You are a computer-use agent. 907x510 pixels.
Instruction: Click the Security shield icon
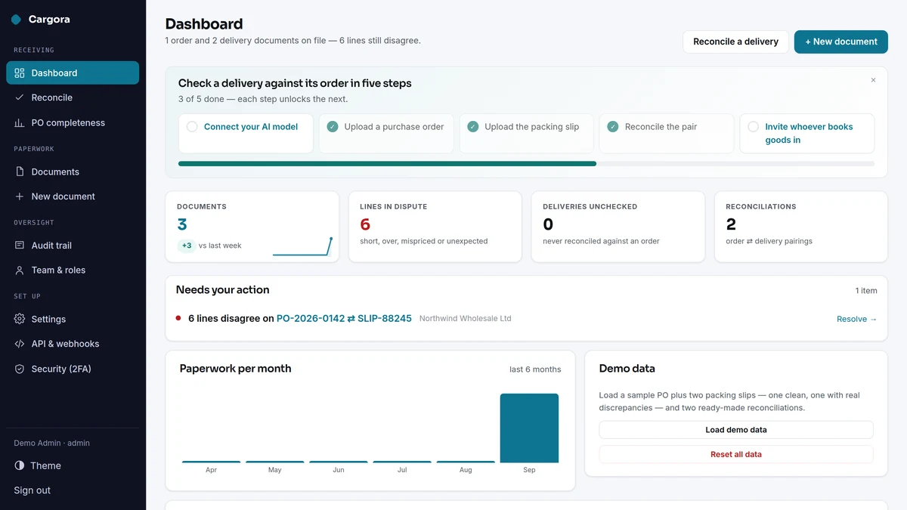tap(20, 369)
